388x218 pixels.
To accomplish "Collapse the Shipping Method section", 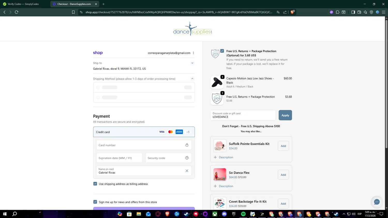I will 192,79.
